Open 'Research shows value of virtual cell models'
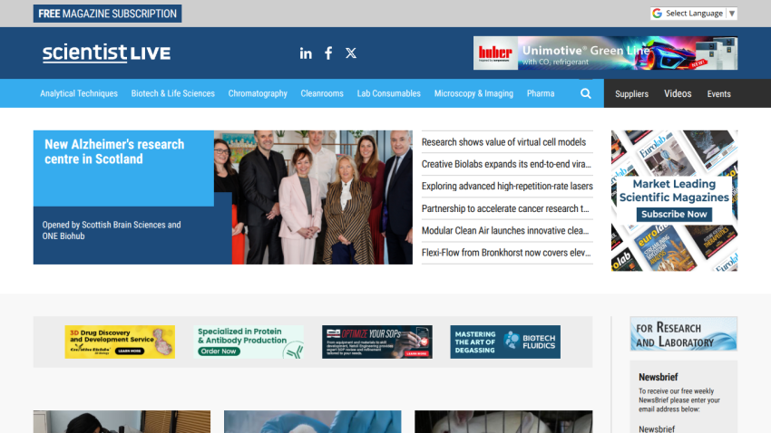The image size is (771, 433). 503,142
